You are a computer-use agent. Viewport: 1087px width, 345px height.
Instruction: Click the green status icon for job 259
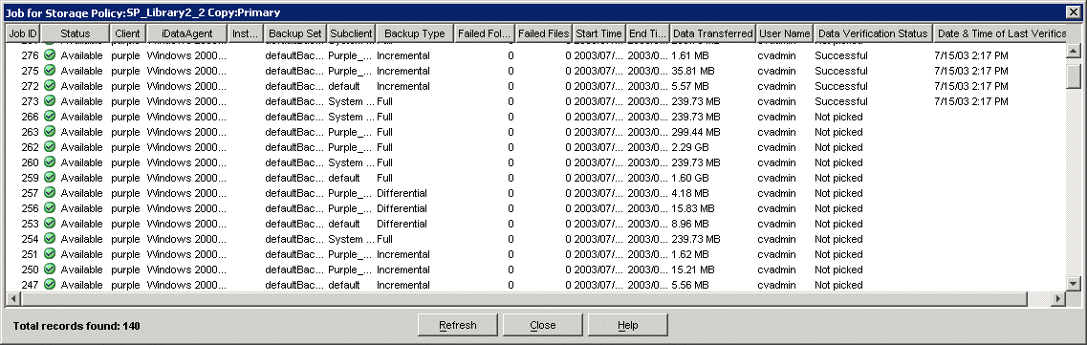click(49, 178)
